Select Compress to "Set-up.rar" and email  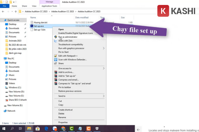click(79, 83)
